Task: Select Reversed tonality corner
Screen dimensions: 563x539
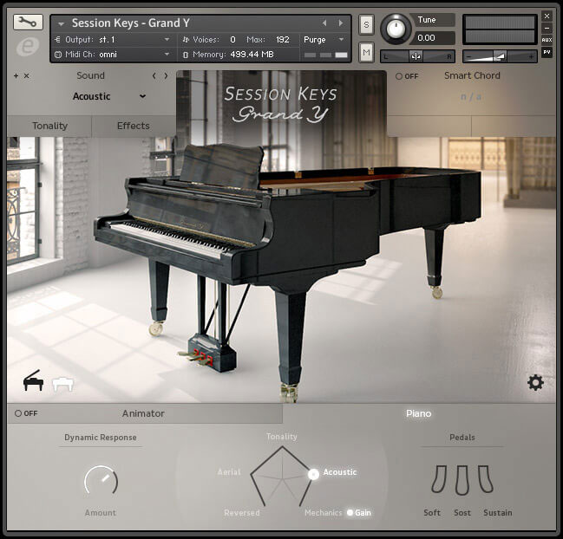Action: (x=242, y=513)
